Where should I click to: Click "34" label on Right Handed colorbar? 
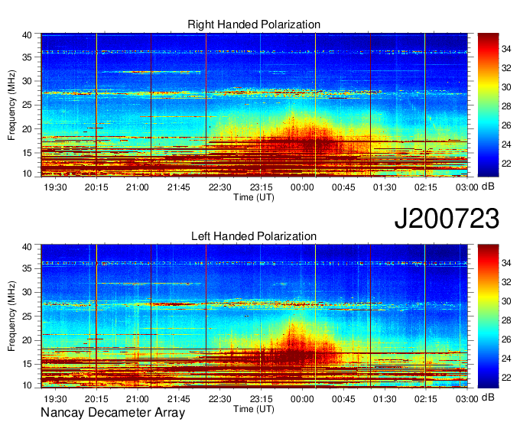click(x=506, y=50)
